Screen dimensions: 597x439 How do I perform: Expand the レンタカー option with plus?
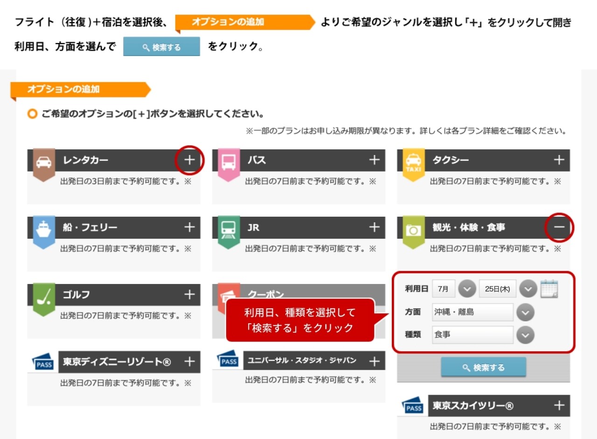coord(189,160)
